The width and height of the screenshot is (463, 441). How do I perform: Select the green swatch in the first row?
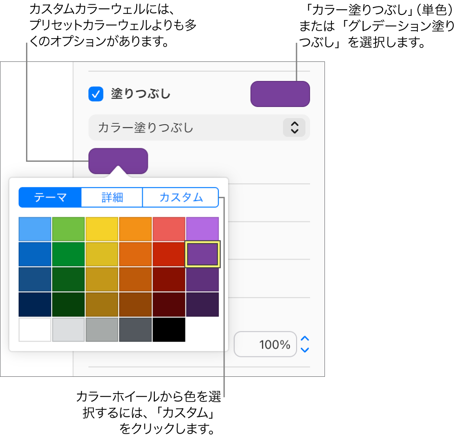click(68, 228)
